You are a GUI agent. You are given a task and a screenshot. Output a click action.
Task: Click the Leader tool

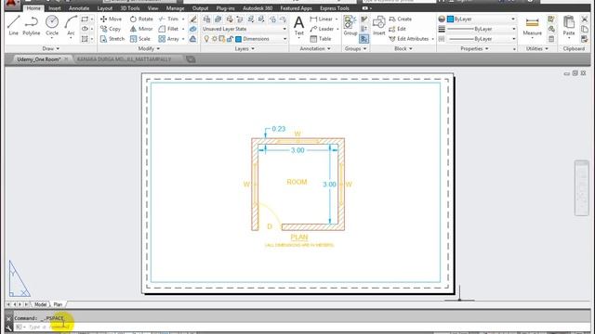(x=322, y=29)
